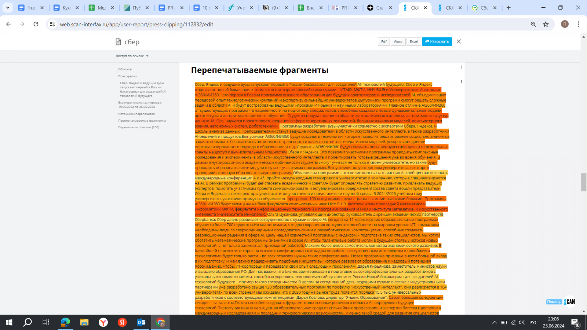Open the three-dot menu beside the Перепечатываемые фрагменты heading
587x330 pixels.
pyautogui.click(x=461, y=67)
